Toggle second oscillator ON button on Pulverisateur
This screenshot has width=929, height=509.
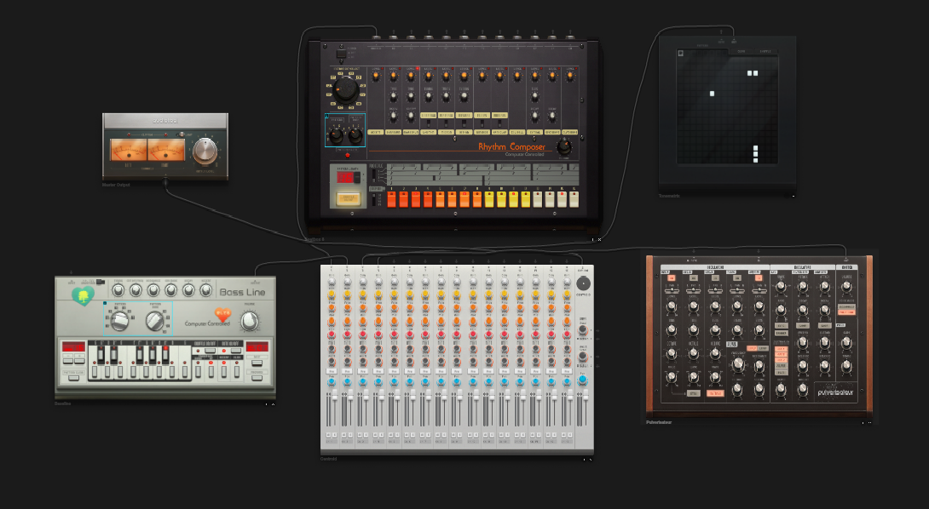point(693,278)
